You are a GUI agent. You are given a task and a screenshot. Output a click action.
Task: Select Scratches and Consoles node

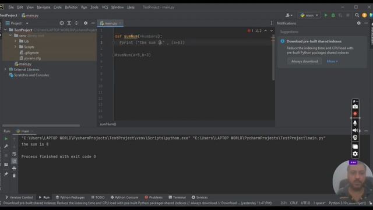[29, 75]
